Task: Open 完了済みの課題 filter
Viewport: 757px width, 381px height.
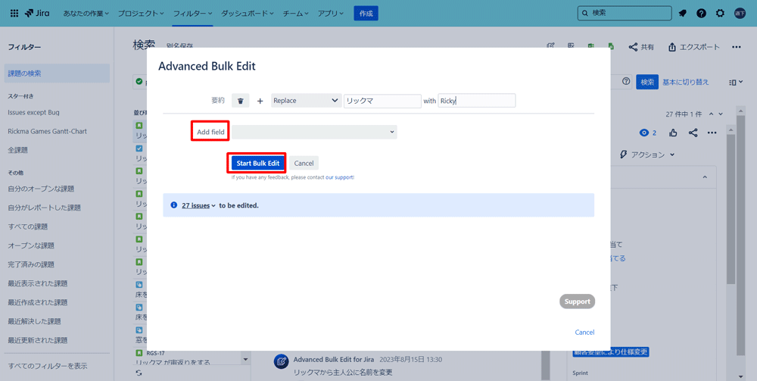Action: (31, 264)
